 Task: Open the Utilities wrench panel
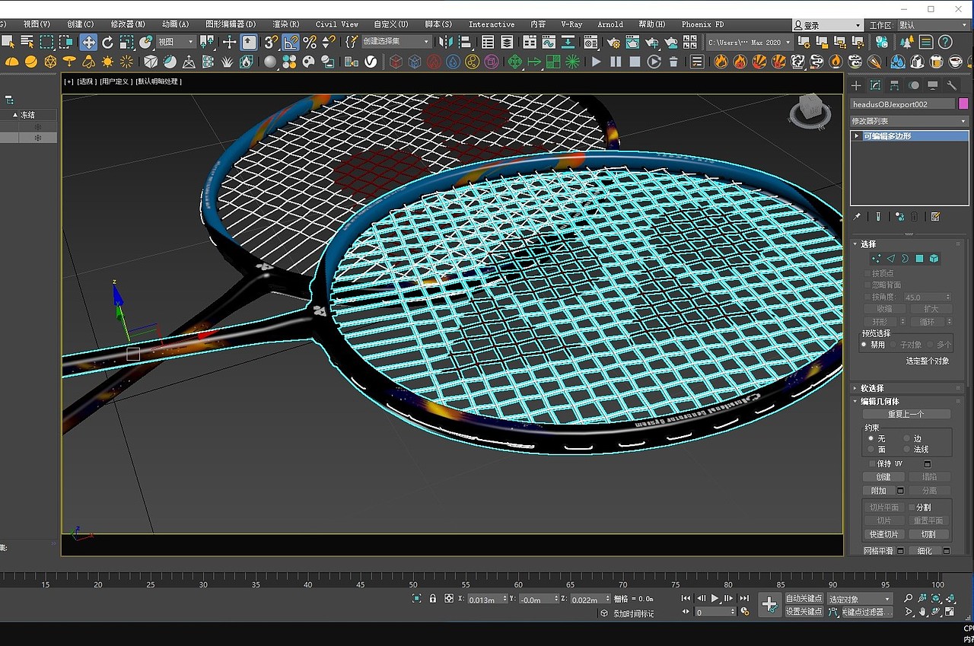coord(951,85)
